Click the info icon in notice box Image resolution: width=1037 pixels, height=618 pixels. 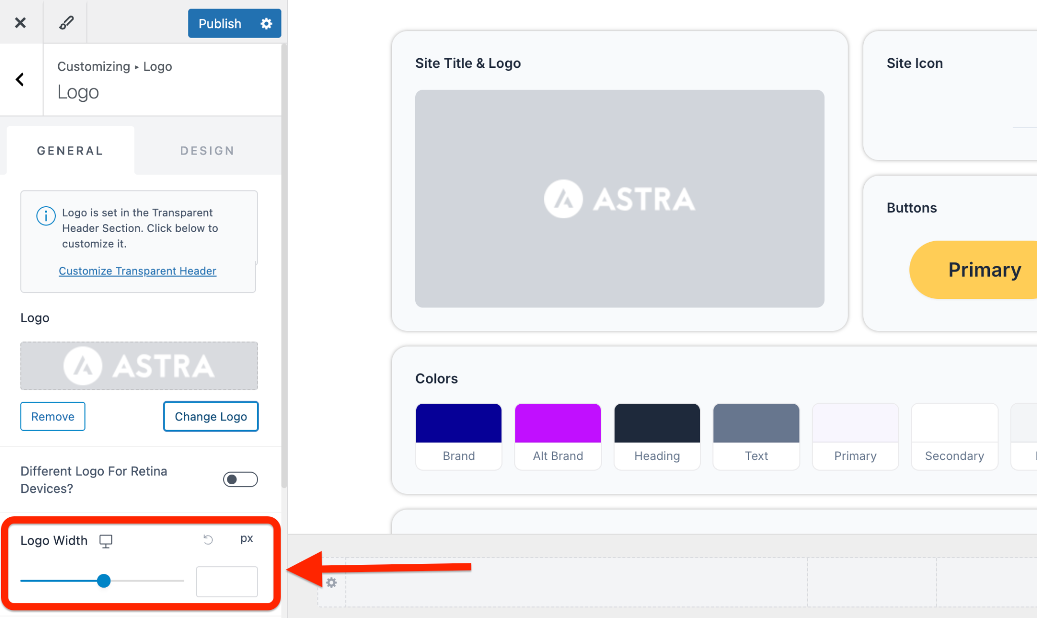tap(46, 216)
